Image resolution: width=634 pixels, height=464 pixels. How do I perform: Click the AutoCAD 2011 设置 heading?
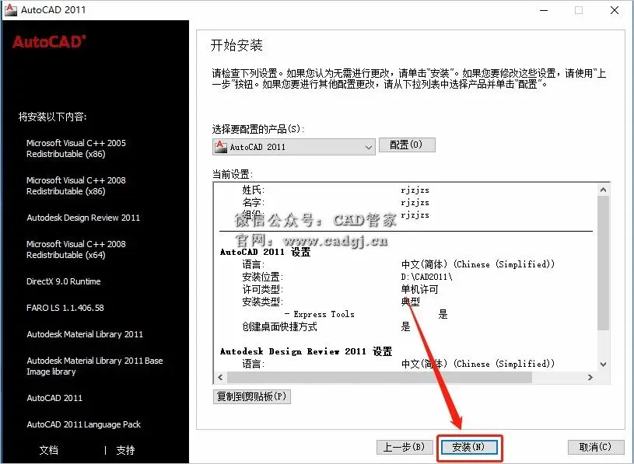pyautogui.click(x=265, y=252)
